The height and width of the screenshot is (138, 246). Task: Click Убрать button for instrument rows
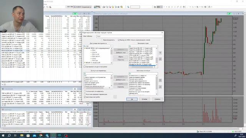click(x=121, y=57)
